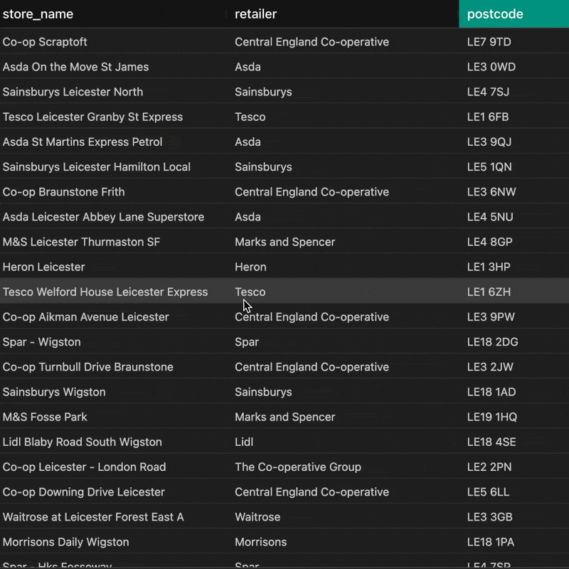This screenshot has height=569, width=569.
Task: Click retailer 'Asda' in Abbey Lane Superstore row
Action: coord(248,217)
